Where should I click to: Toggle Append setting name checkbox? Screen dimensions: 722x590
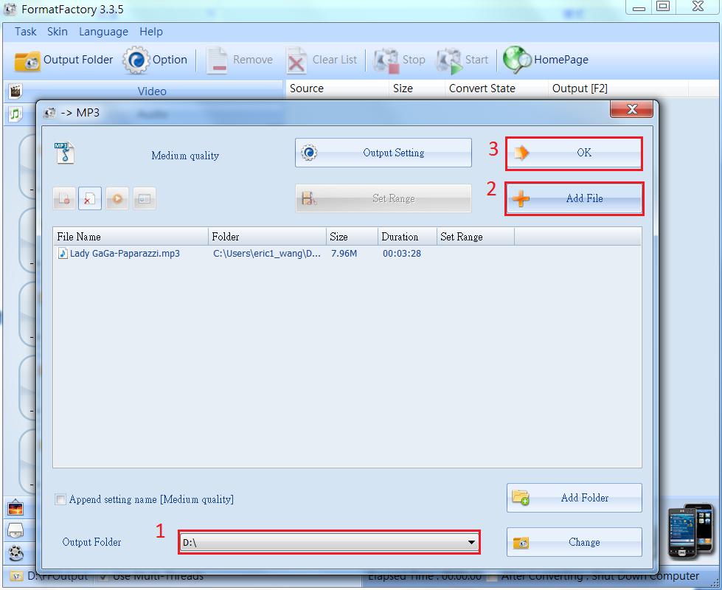click(x=60, y=499)
